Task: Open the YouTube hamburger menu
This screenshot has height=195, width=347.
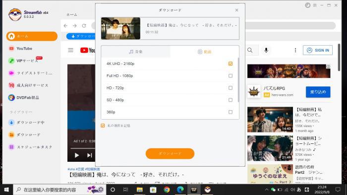Action: tap(70, 50)
